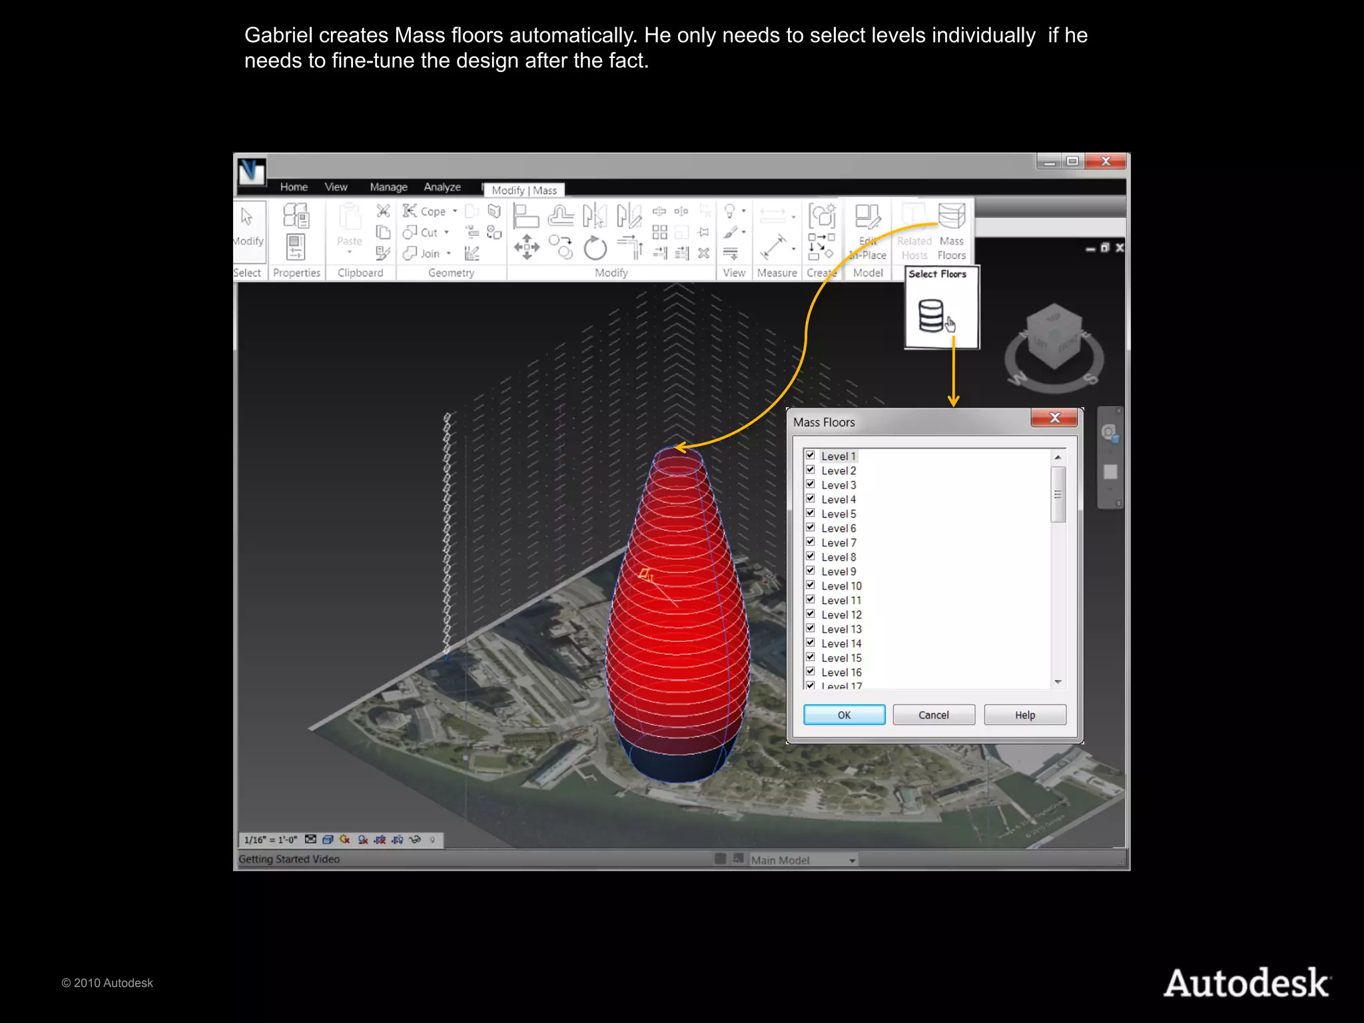
Task: Click Edit In-Place button
Action: tap(868, 232)
